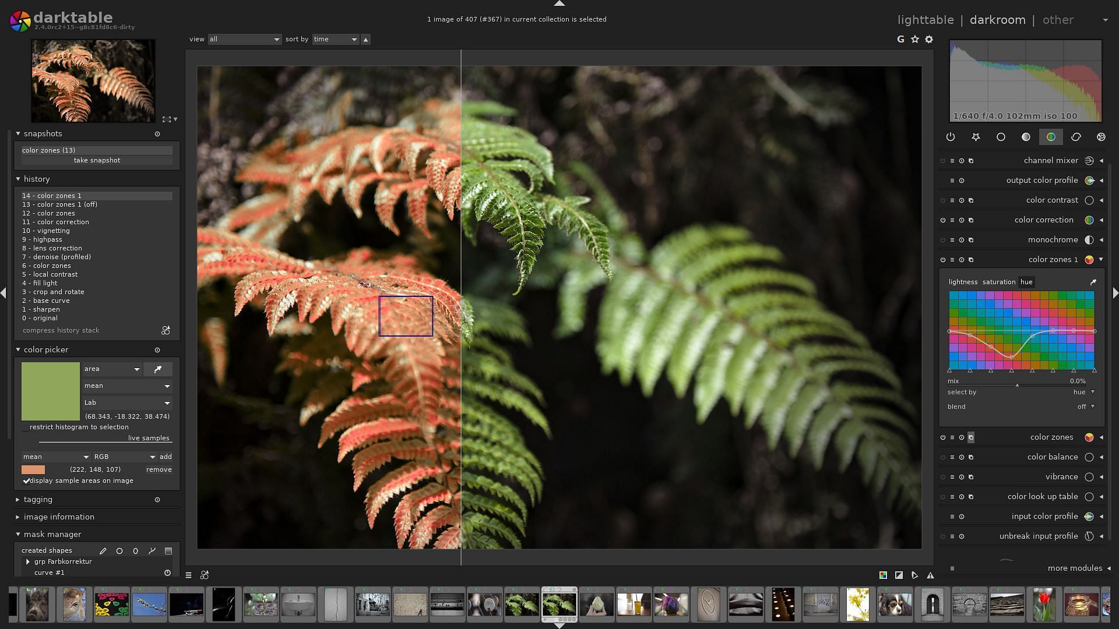Expand the history panel section
1119x629 pixels.
coord(17,179)
